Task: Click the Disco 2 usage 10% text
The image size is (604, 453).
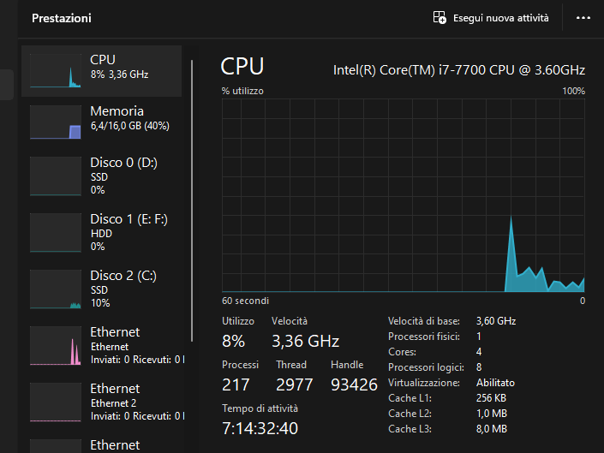Action: pos(100,303)
